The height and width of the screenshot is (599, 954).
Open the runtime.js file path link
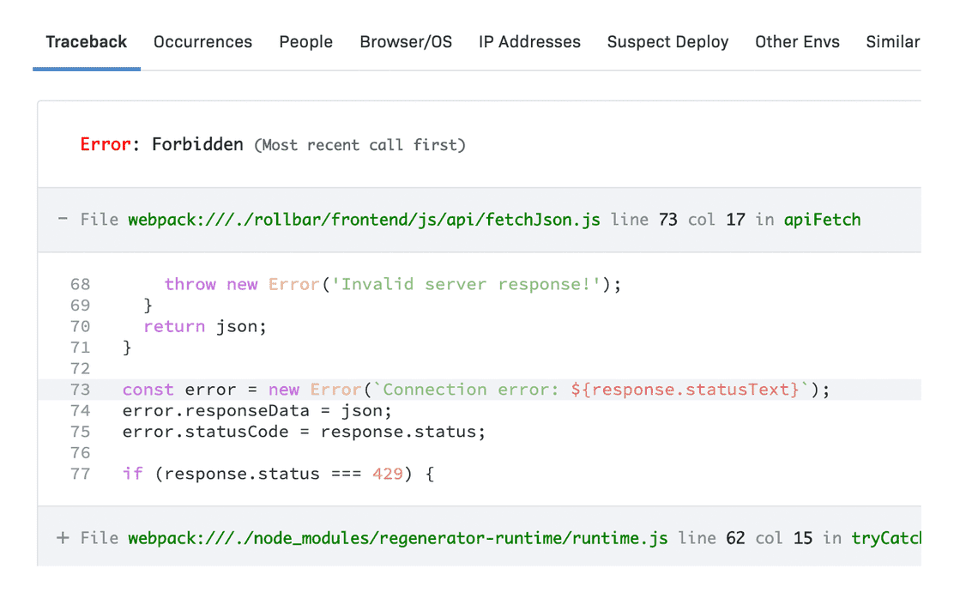[x=398, y=538]
